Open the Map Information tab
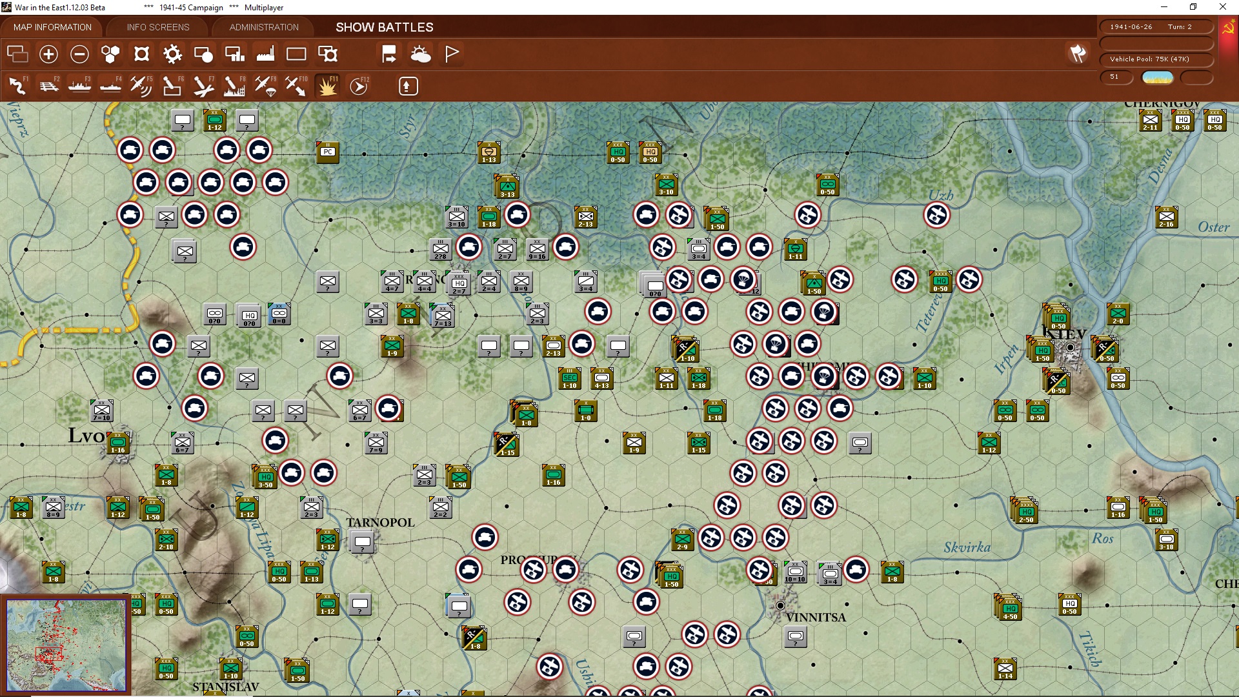The width and height of the screenshot is (1239, 697). pos(52,27)
